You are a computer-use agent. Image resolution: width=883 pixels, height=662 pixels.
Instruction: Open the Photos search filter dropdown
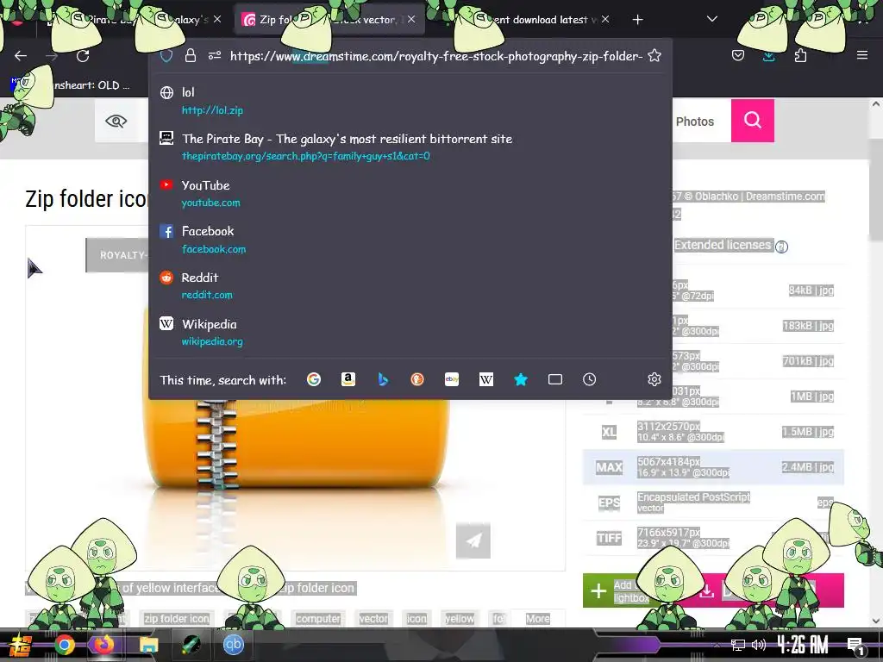694,122
